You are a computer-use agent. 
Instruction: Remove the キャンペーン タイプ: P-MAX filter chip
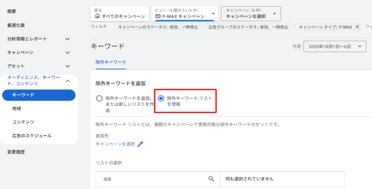(357, 27)
